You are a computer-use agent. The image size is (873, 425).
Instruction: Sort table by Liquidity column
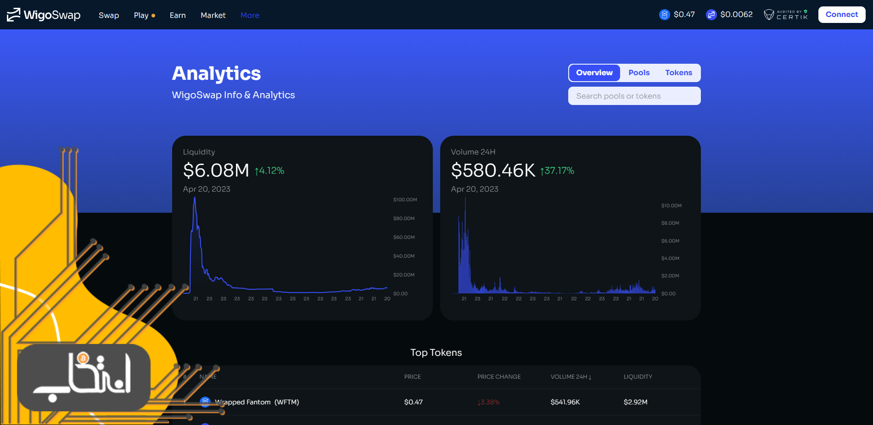[638, 377]
